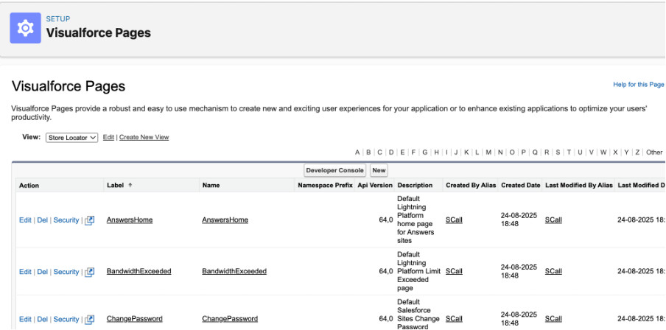Image resolution: width=666 pixels, height=330 pixels.
Task: Open SCall Last Modified link for AnswersHome
Action: pos(553,220)
